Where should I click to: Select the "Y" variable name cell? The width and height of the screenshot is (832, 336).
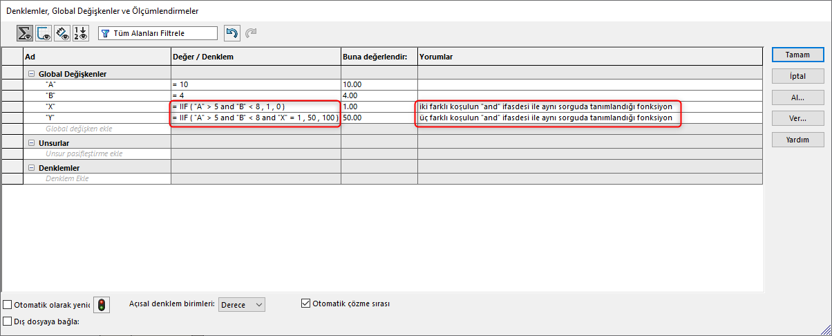coord(97,118)
